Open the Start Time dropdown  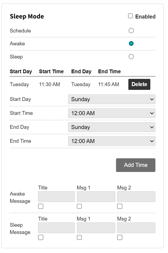111,113
